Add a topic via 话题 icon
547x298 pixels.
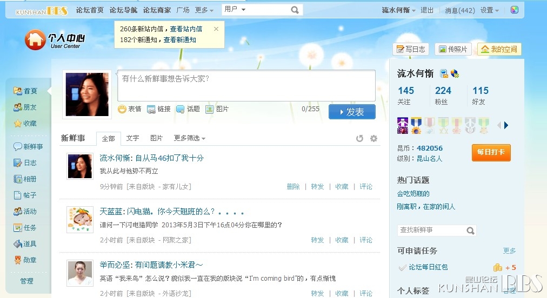tap(188, 109)
